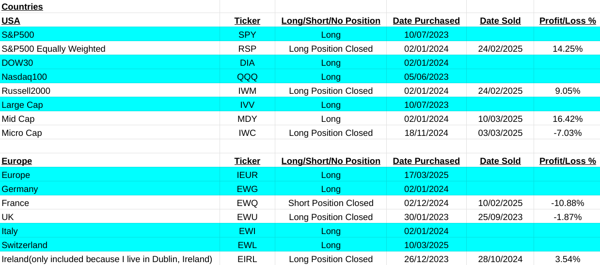Screen dimensions: 600x265
Task: Select the Nasdaq100 purchase date 05/06/2023
Action: pyautogui.click(x=426, y=77)
